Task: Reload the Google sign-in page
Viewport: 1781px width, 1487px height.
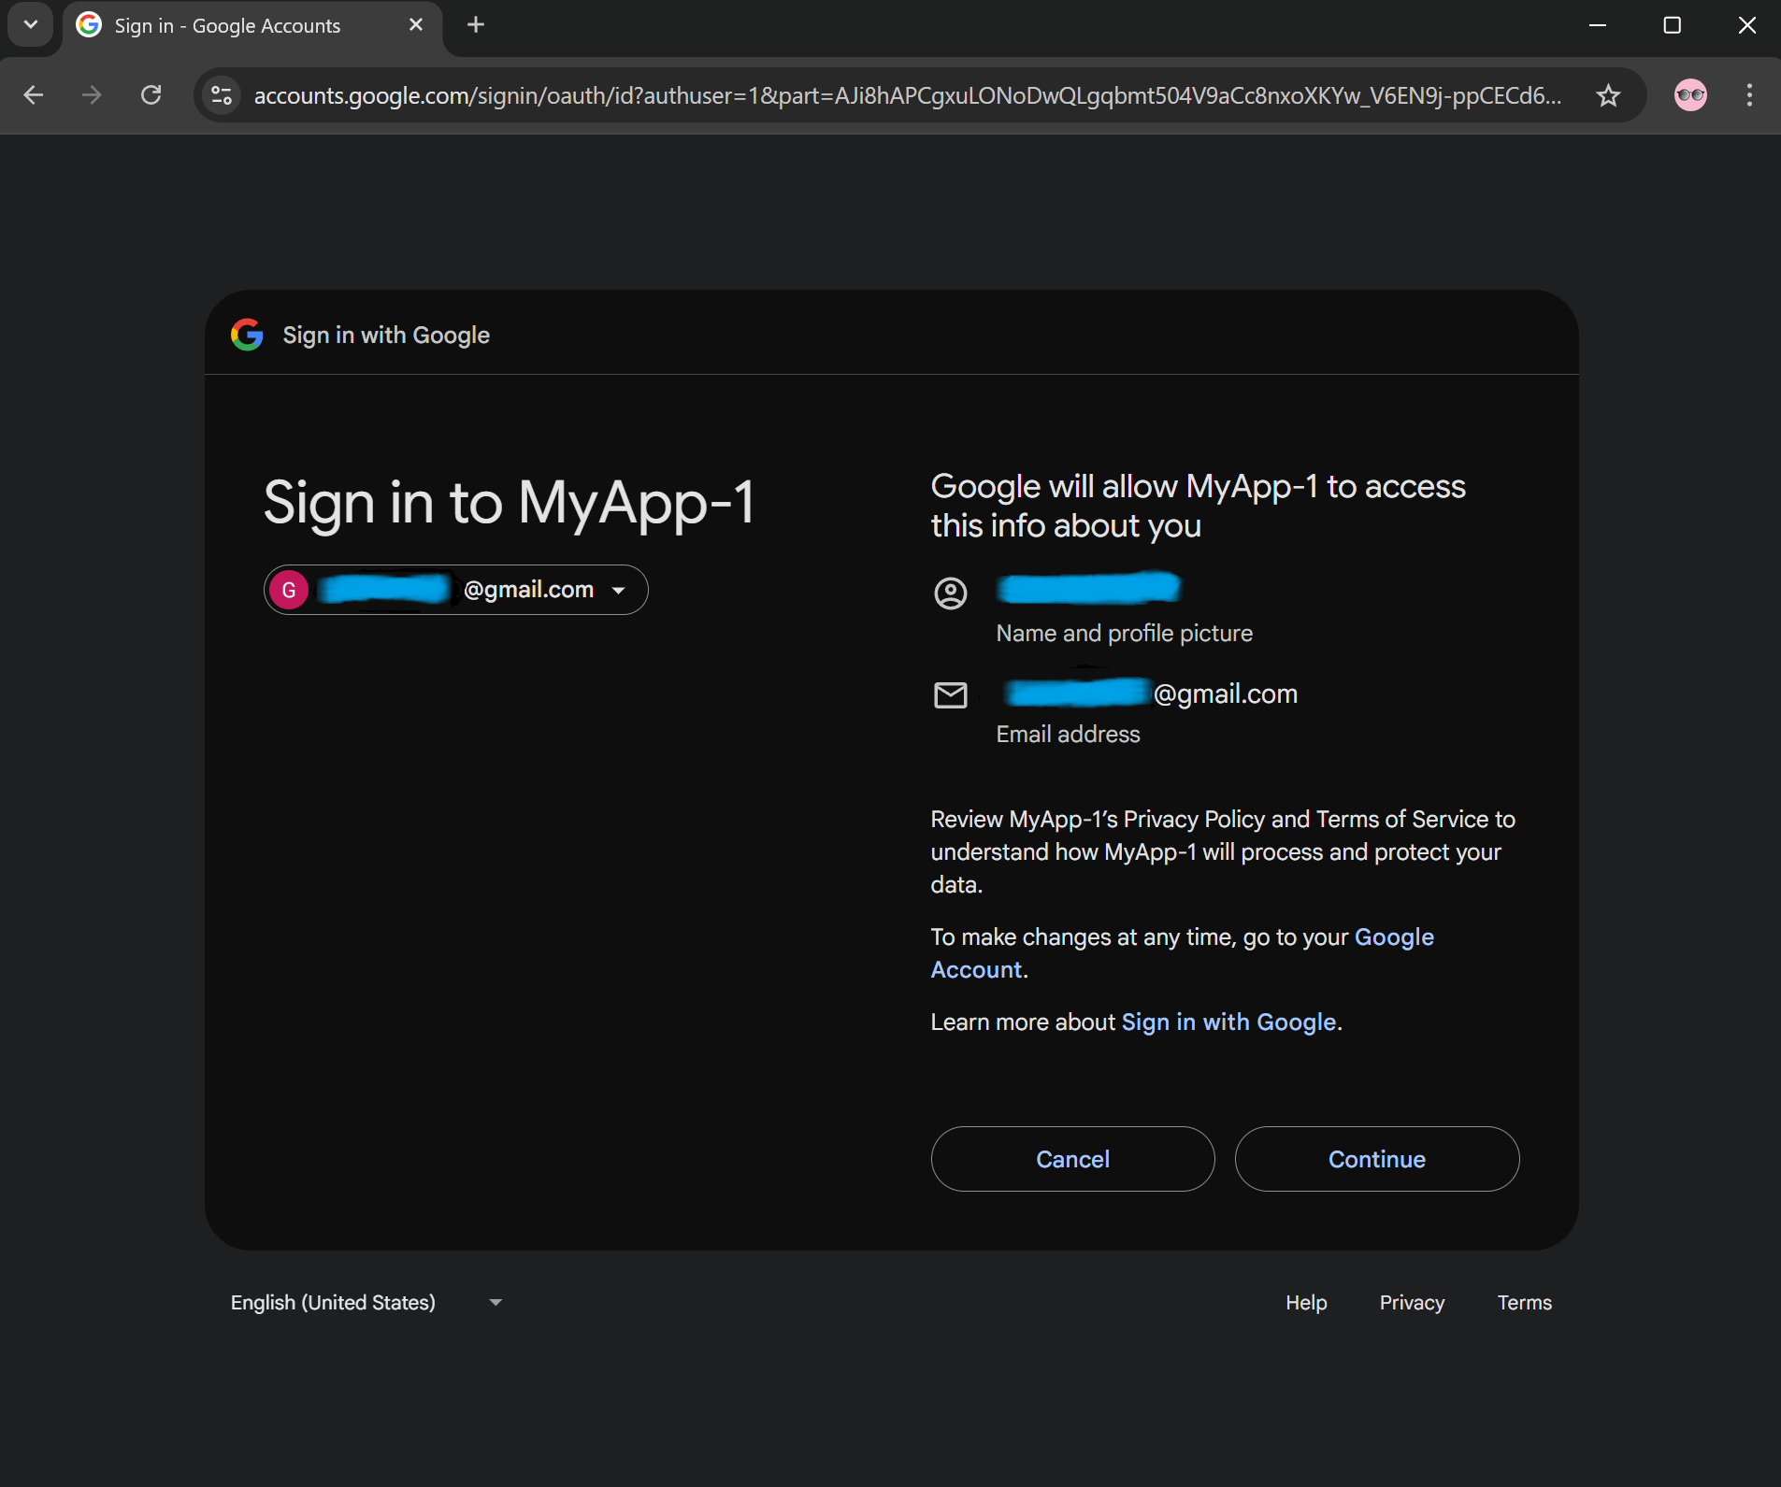Action: point(151,95)
